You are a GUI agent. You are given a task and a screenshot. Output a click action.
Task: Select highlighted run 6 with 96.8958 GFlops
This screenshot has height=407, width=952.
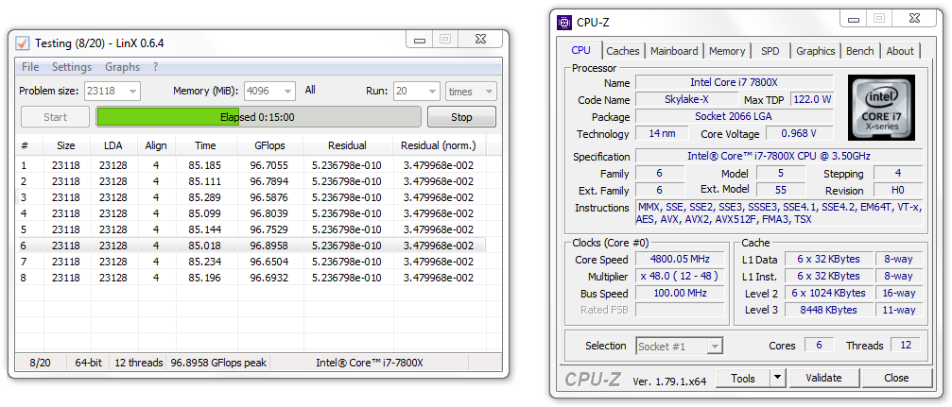(251, 246)
